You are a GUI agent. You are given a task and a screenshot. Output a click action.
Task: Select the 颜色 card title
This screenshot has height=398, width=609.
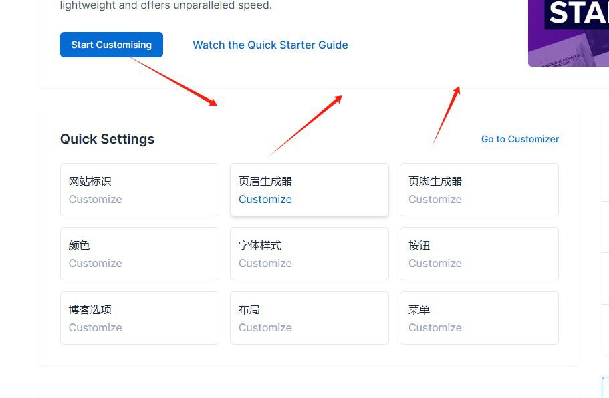pos(80,245)
